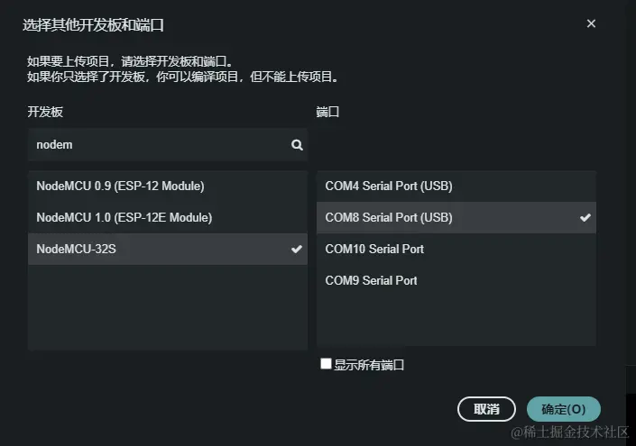Click the checkmark beside COM8 Serial Port
The width and height of the screenshot is (636, 446).
coord(585,218)
